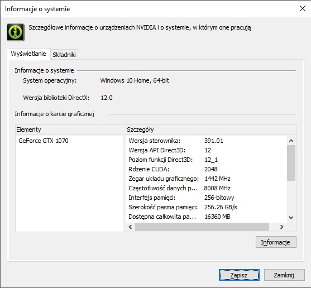Select the Wyświetlanie tab
This screenshot has width=311, height=288.
(x=28, y=54)
